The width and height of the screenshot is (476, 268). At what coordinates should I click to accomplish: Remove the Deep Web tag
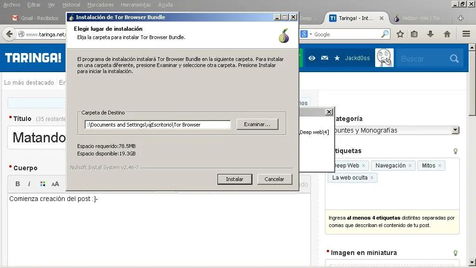click(x=364, y=166)
